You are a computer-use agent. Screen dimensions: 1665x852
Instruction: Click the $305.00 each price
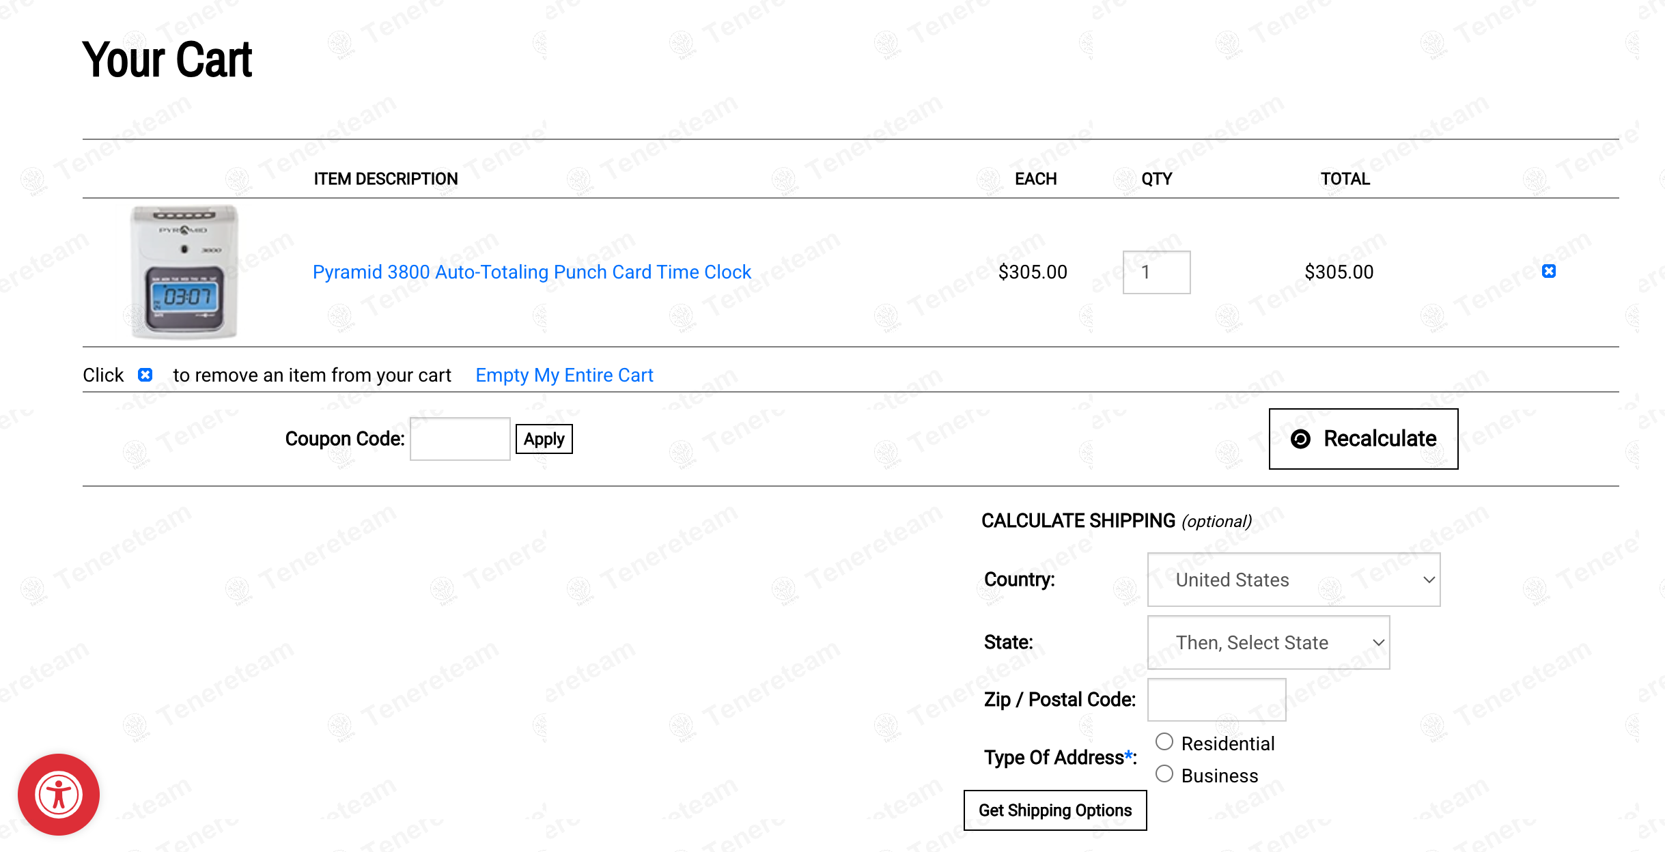(x=1033, y=272)
